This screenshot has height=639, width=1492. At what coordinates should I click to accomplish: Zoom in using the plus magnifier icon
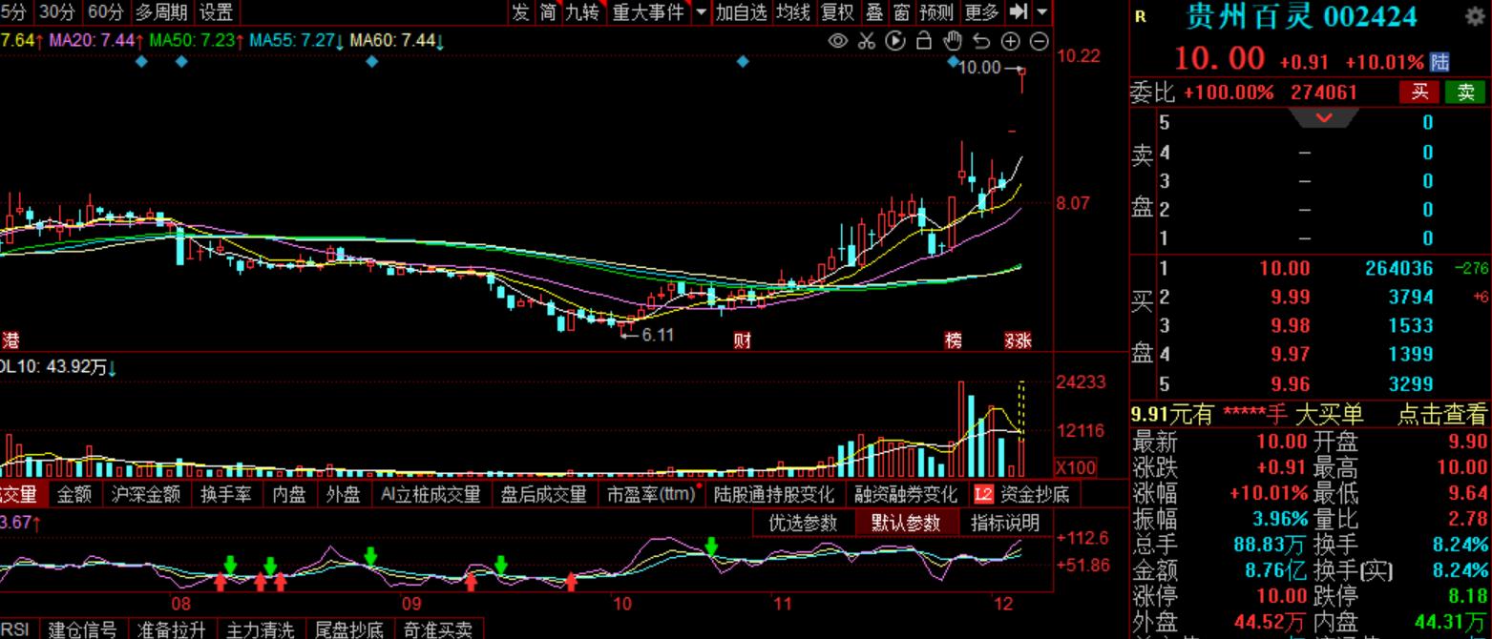(x=1009, y=41)
